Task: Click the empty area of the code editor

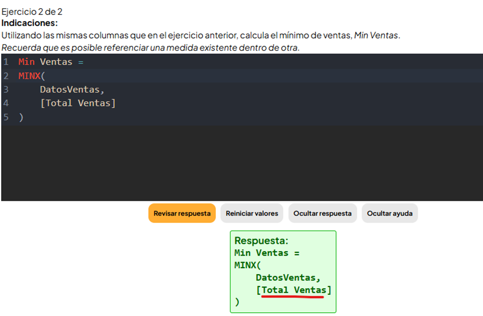Action: 240,163
